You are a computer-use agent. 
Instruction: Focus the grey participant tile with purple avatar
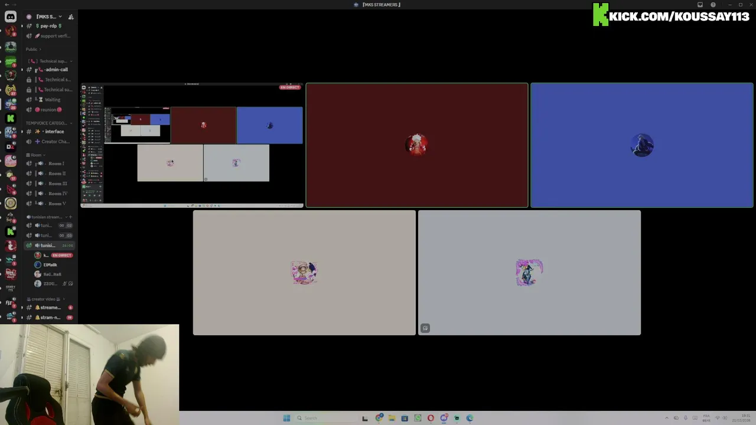(529, 273)
